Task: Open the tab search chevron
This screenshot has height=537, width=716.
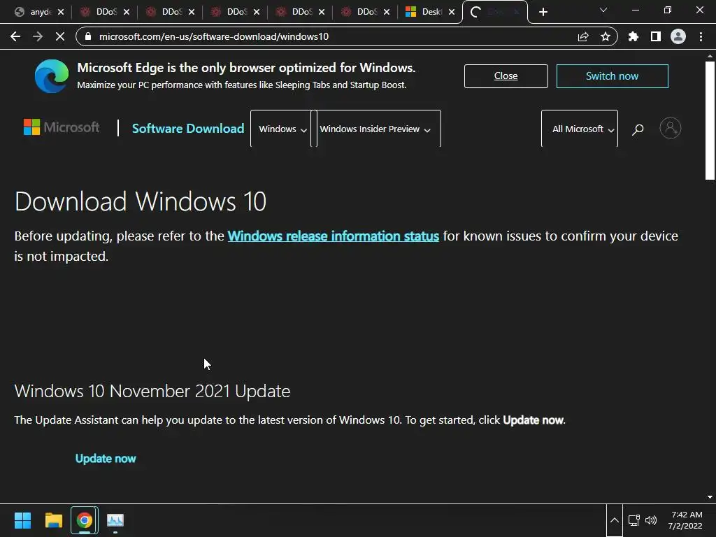Action: pyautogui.click(x=603, y=10)
